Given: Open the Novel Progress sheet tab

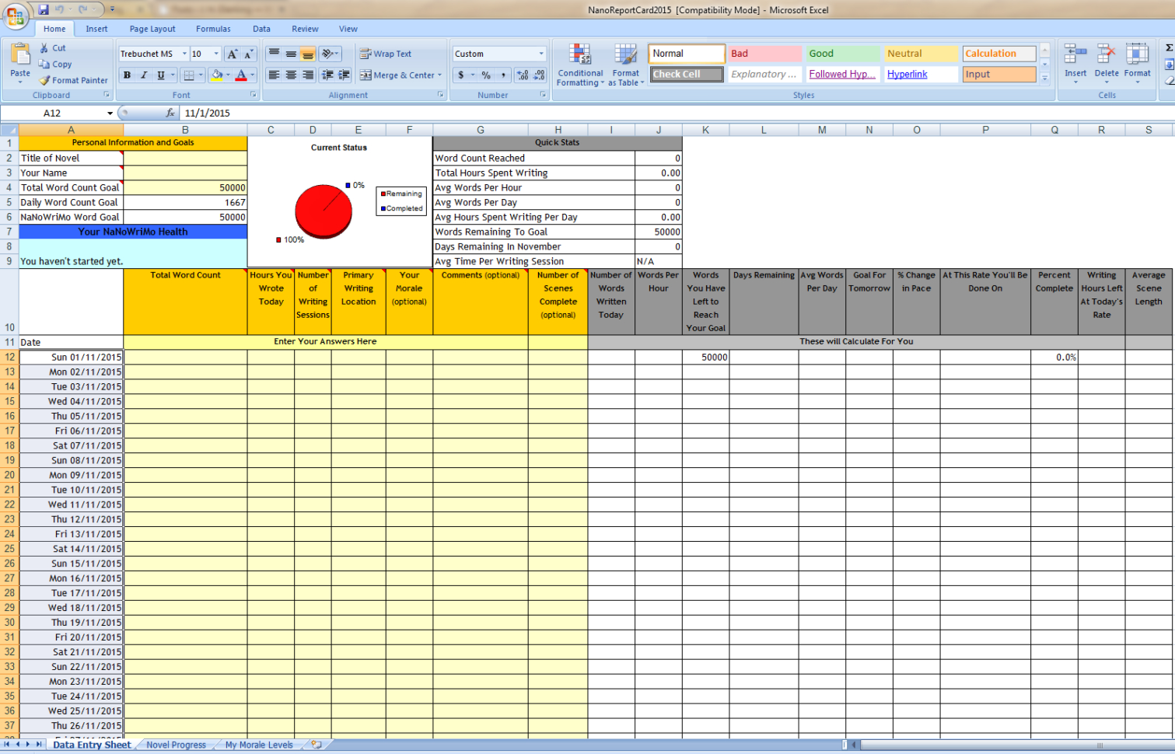Looking at the screenshot, I should 175,744.
